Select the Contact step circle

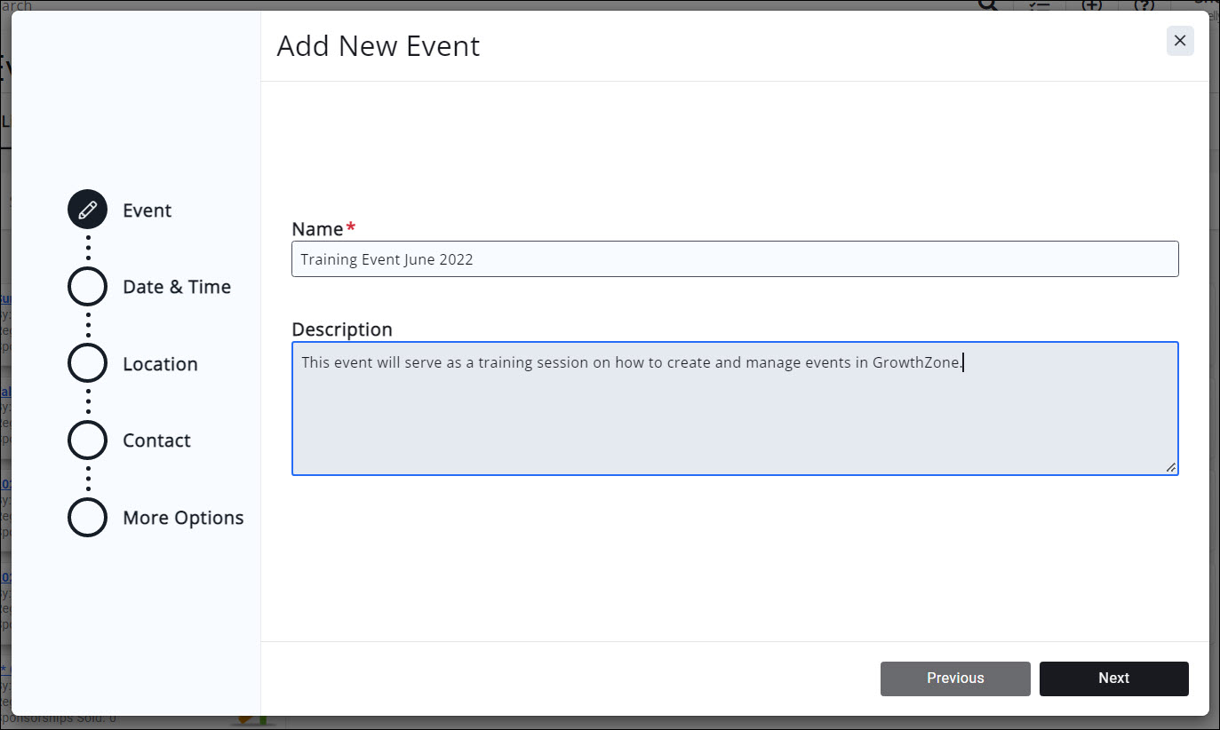point(87,440)
